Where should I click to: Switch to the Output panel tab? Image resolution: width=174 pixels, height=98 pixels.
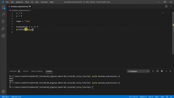[x=26, y=71]
